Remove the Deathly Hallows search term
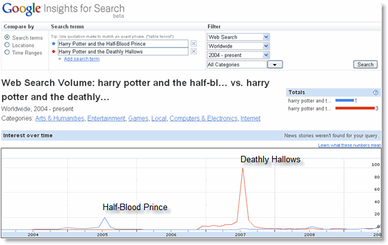The image size is (388, 245). pos(194,51)
